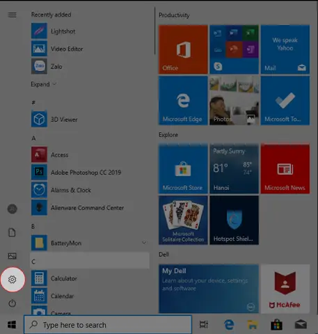Click the Type here to search box
The width and height of the screenshot is (318, 334).
tap(108, 324)
